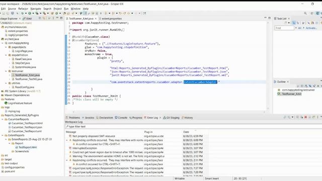Click the New Java Class toolbar icon
The height and width of the screenshot is (181, 322).
[56, 14]
